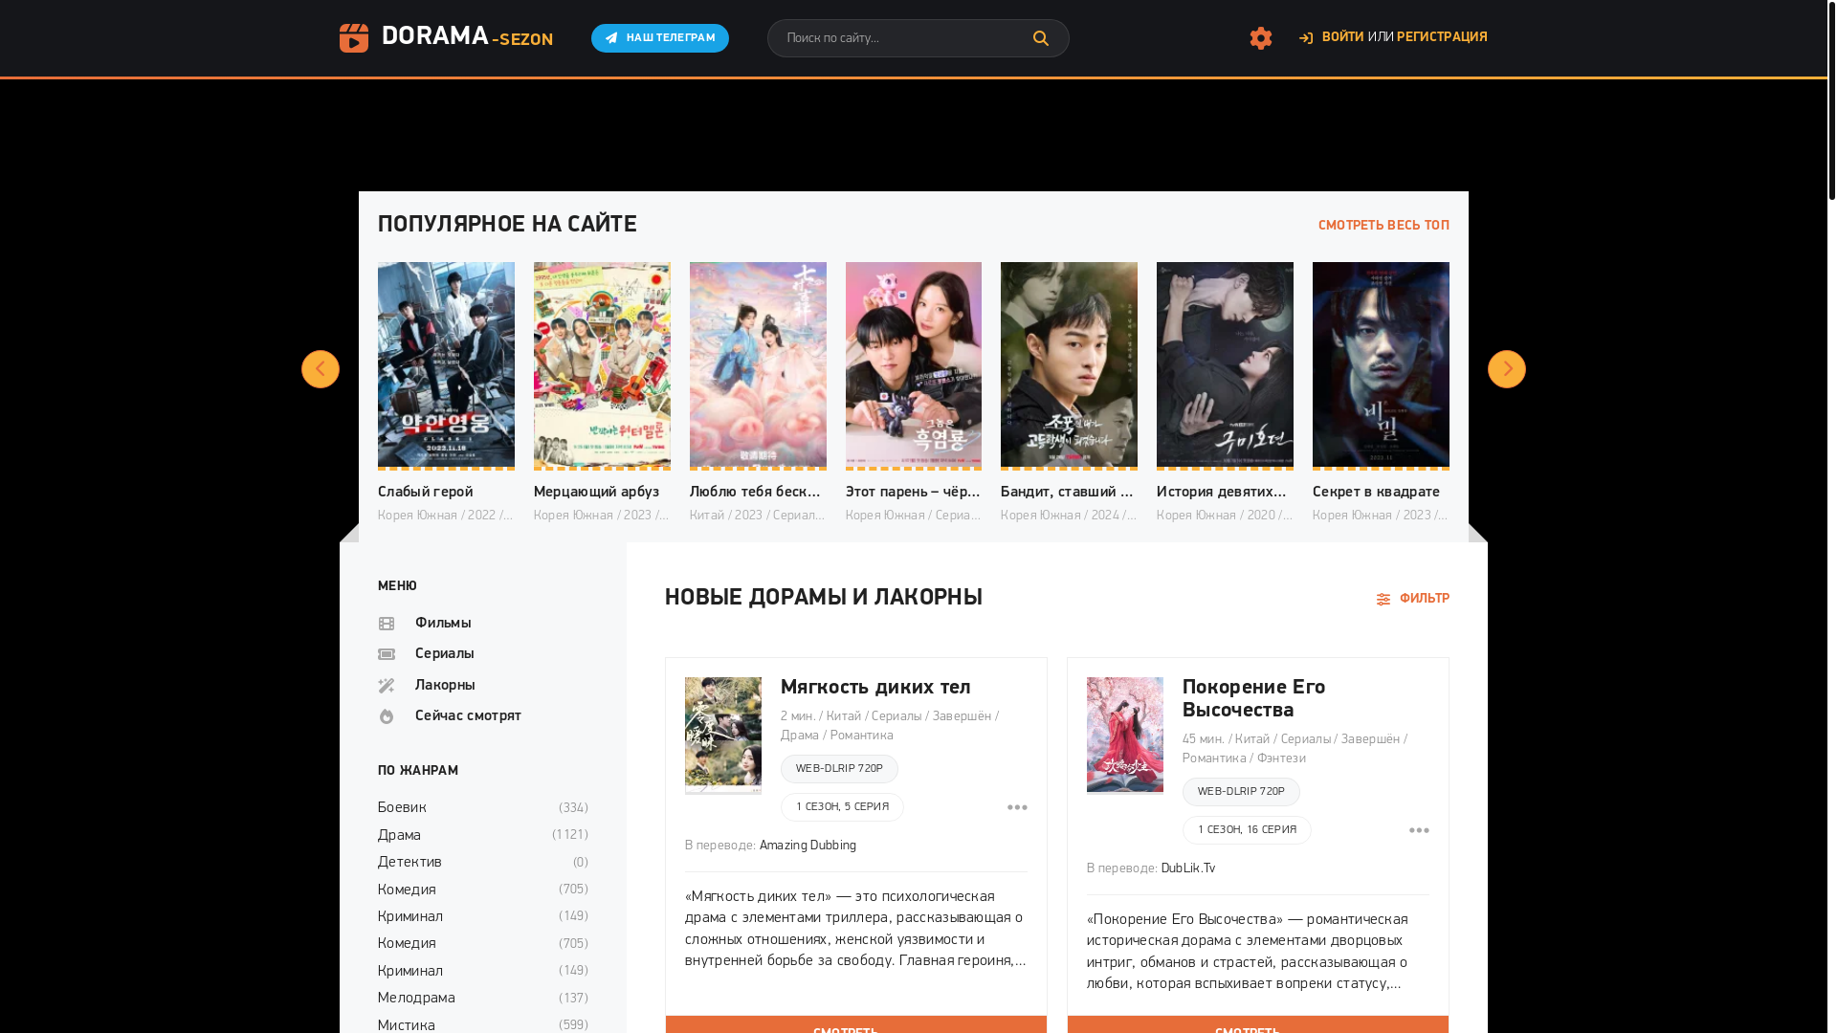Screen dimensions: 1837x1033
Task: Click the login arrow icon
Action: click(x=1306, y=38)
